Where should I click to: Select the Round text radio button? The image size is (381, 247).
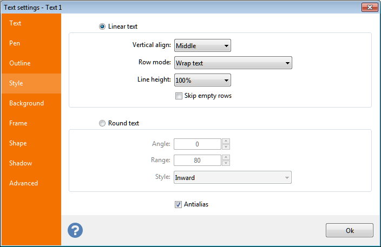pos(102,123)
